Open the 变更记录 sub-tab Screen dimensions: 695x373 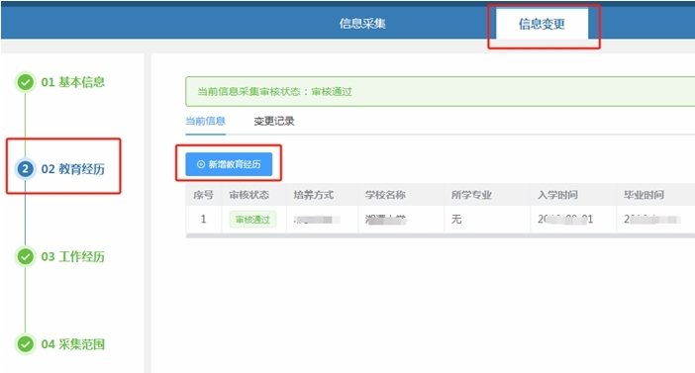click(x=274, y=121)
